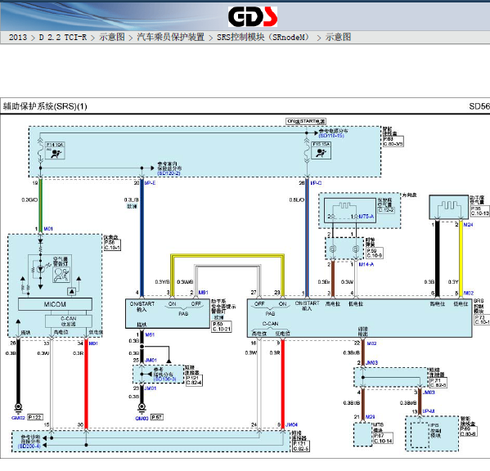
Task: Click M51 connector label beside pin 2
Action: [203, 293]
